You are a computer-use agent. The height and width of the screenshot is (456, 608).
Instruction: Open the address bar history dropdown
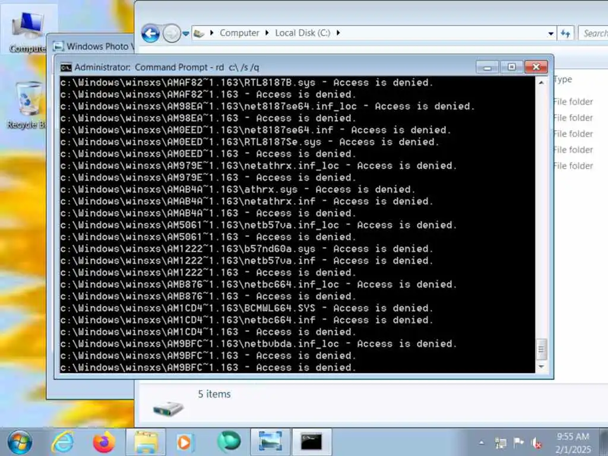(550, 33)
